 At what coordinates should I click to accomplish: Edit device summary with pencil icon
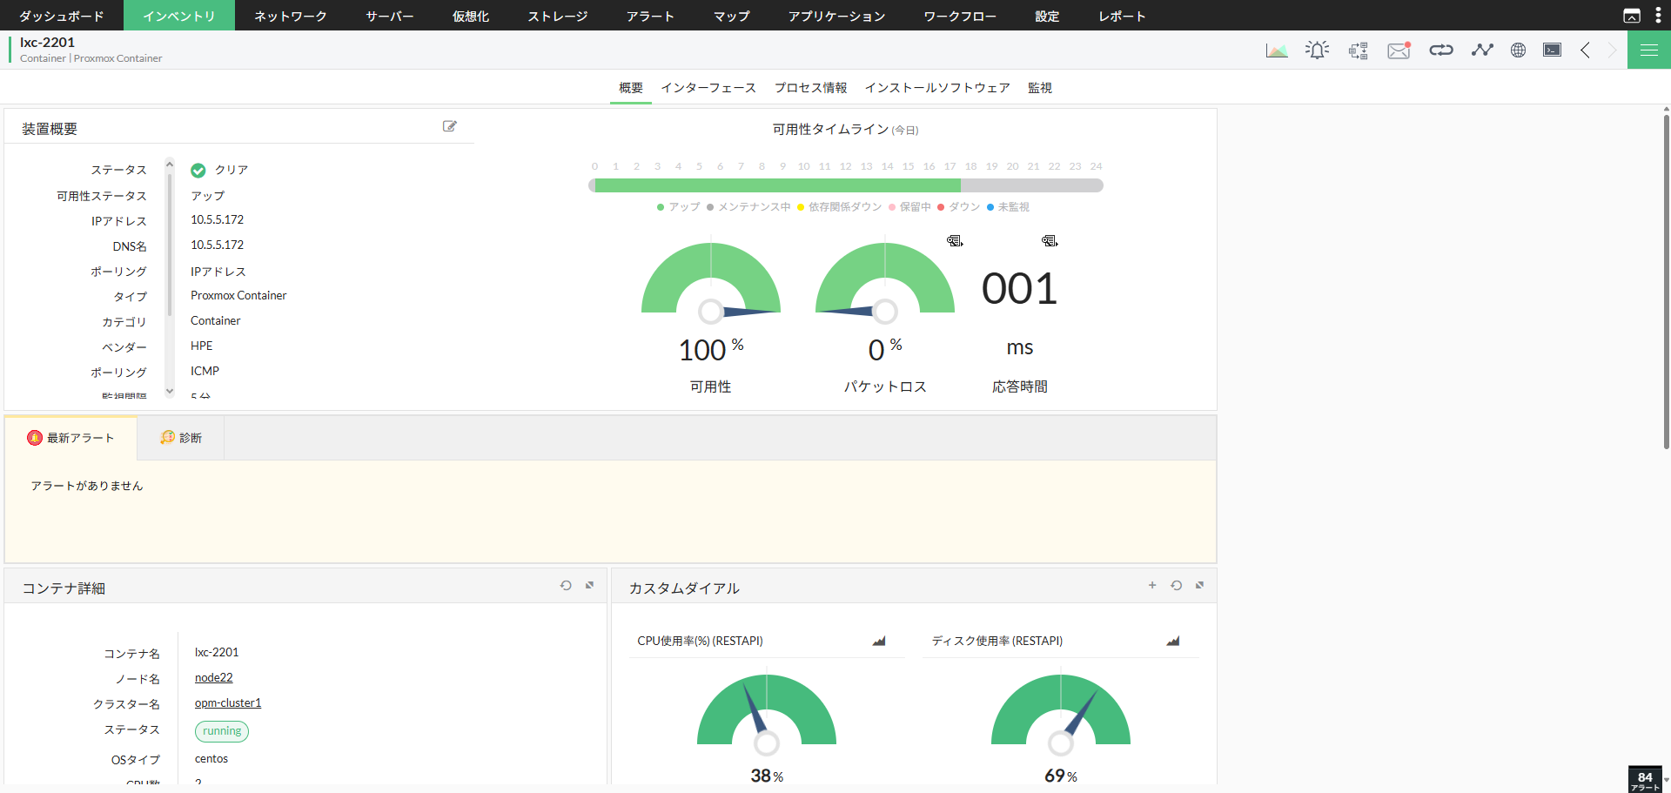click(x=450, y=126)
